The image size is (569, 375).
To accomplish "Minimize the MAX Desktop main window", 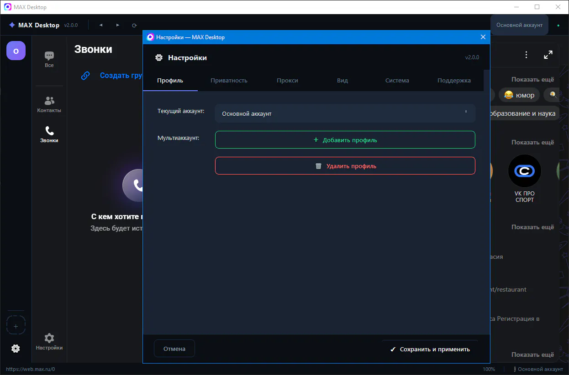I will (516, 7).
